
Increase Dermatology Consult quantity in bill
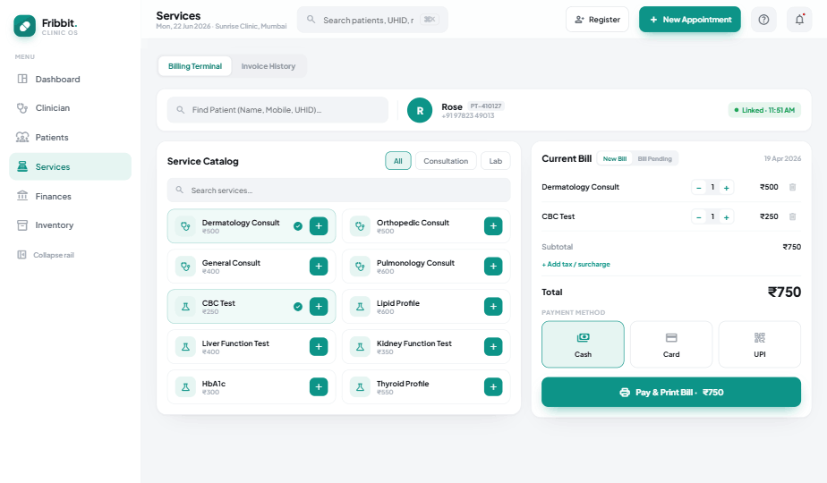pyautogui.click(x=726, y=187)
